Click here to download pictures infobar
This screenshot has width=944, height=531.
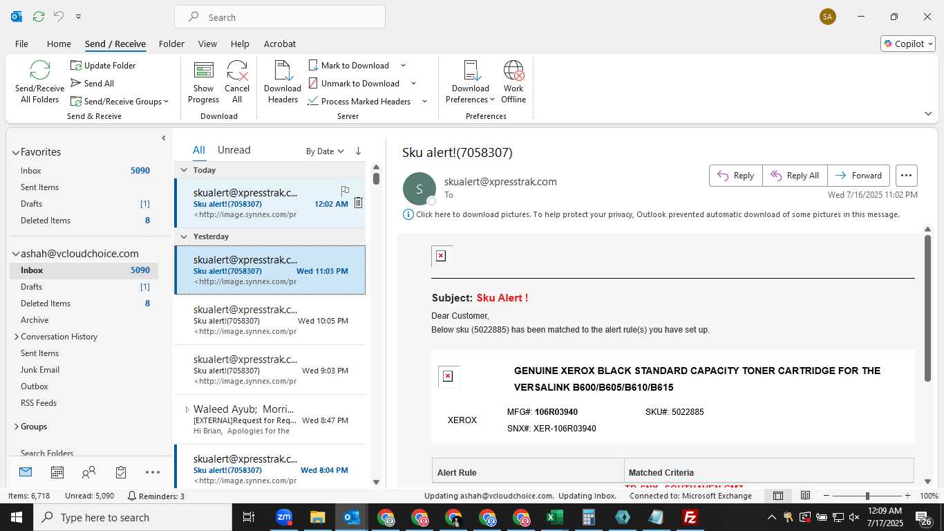tap(651, 214)
